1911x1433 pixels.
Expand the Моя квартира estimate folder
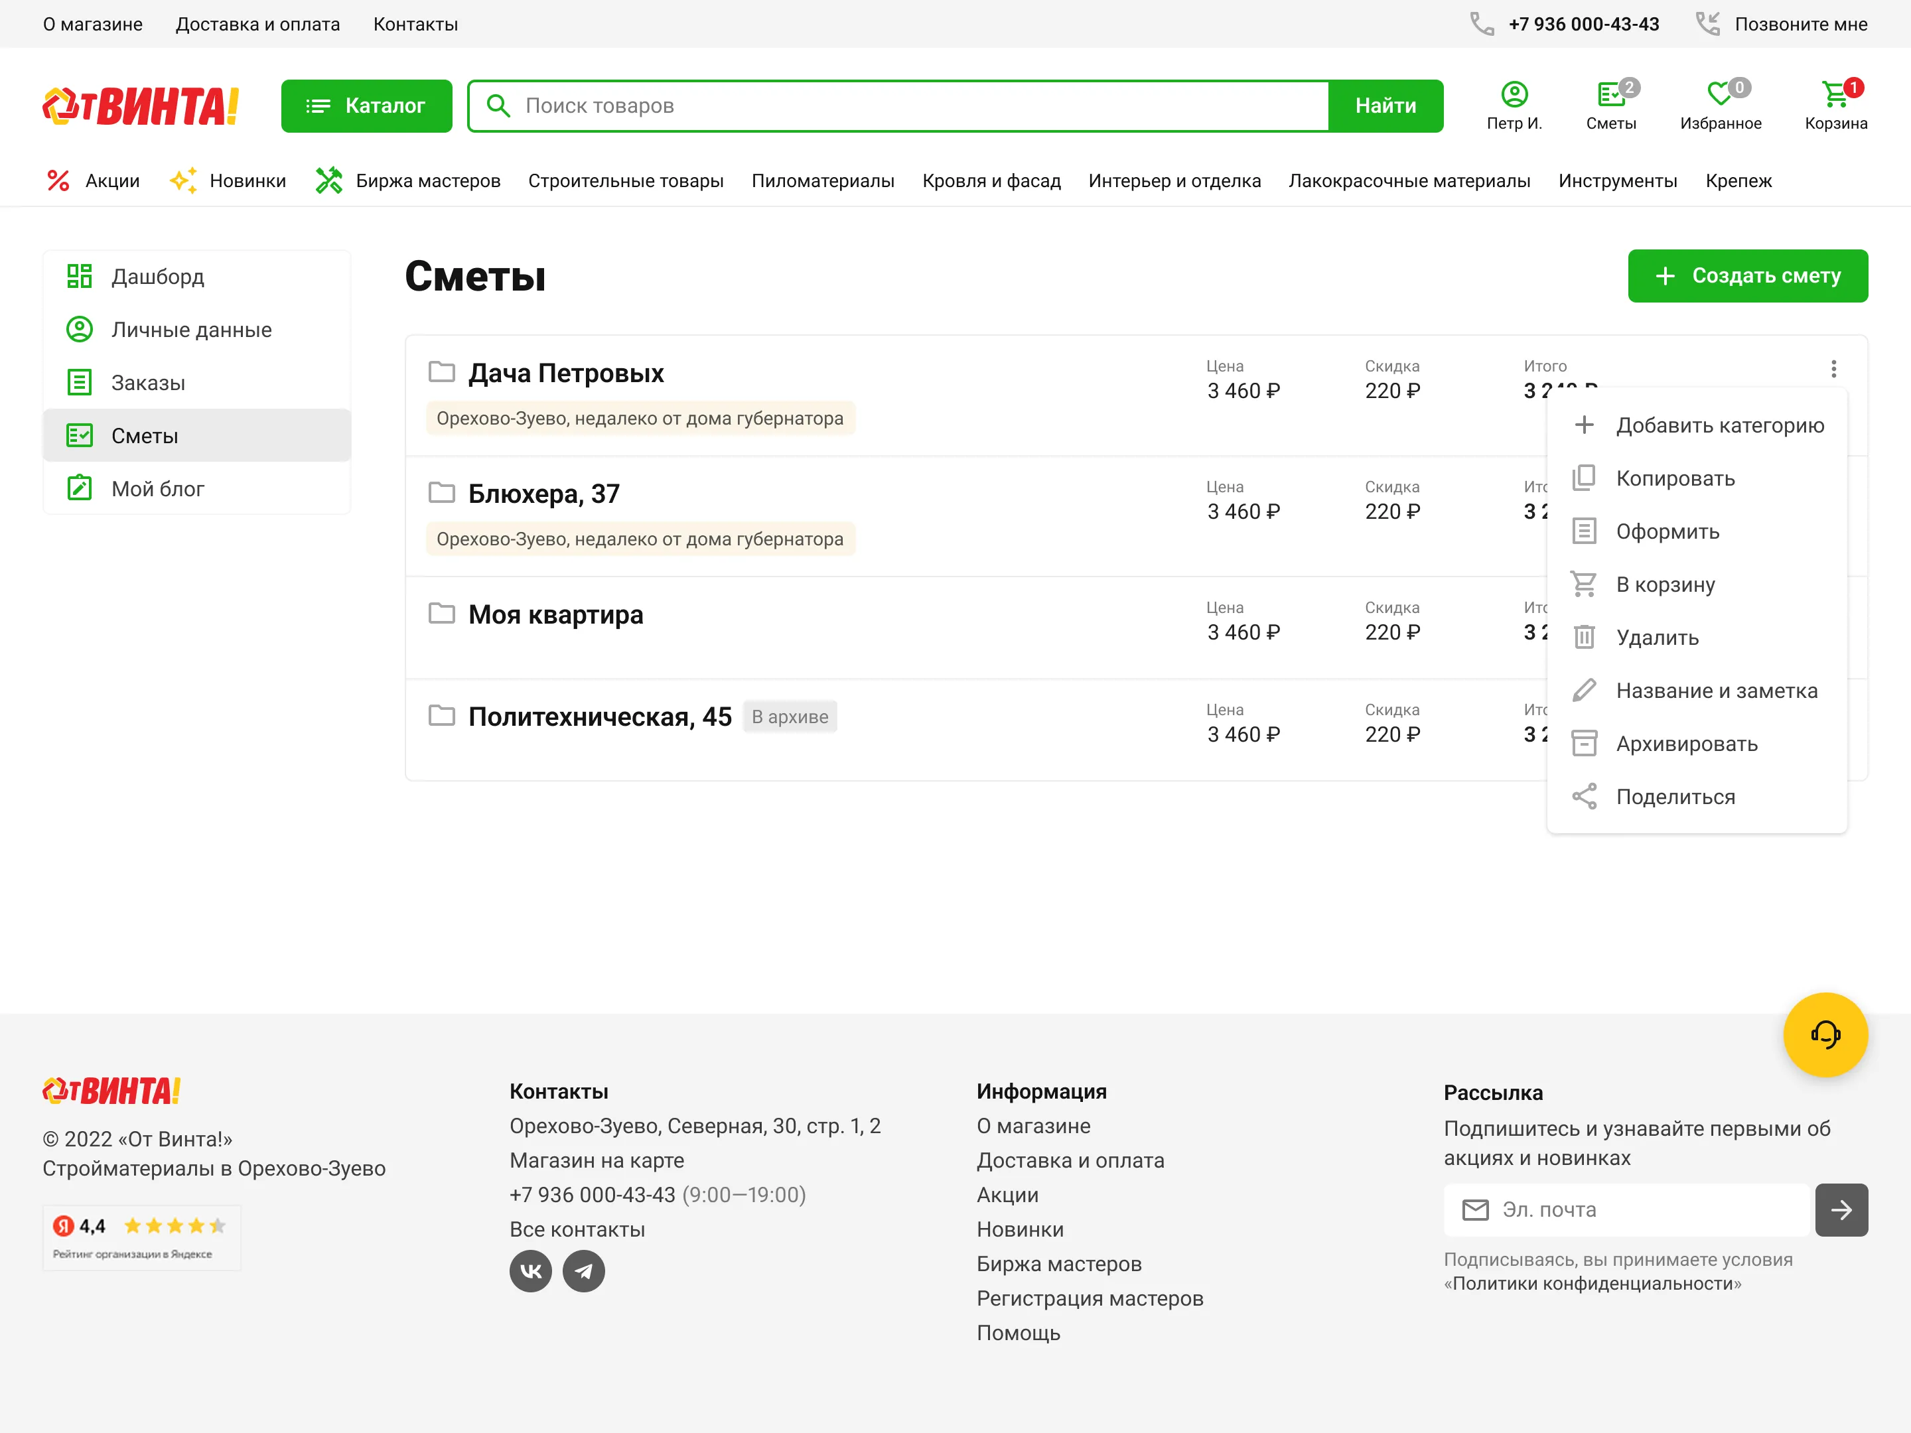555,614
